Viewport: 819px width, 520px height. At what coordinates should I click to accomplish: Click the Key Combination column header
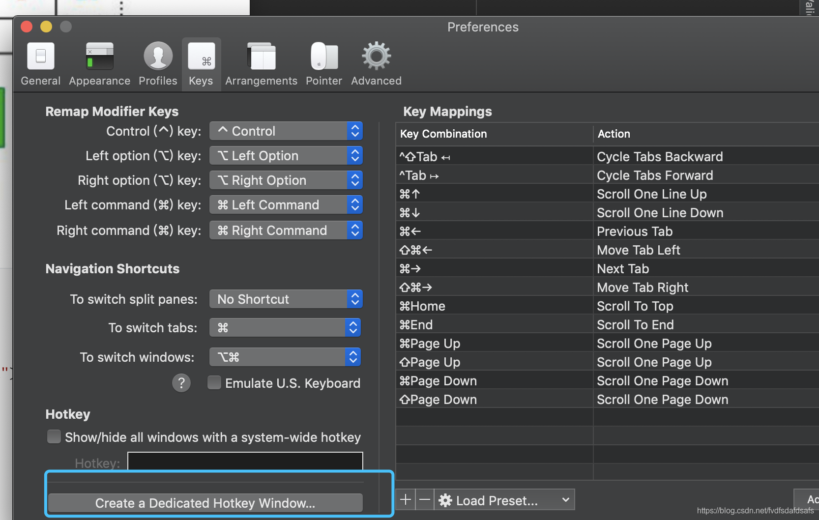pos(494,134)
